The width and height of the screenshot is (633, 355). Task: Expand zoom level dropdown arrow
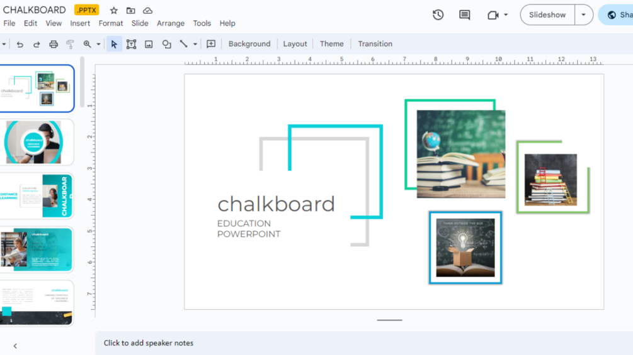coord(98,44)
